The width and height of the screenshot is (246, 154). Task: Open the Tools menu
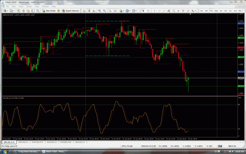pos(37,7)
